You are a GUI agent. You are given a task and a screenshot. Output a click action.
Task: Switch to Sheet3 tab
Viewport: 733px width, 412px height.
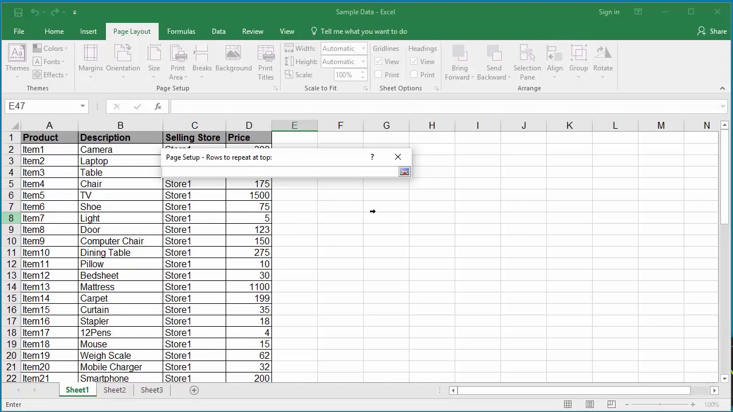click(x=152, y=390)
